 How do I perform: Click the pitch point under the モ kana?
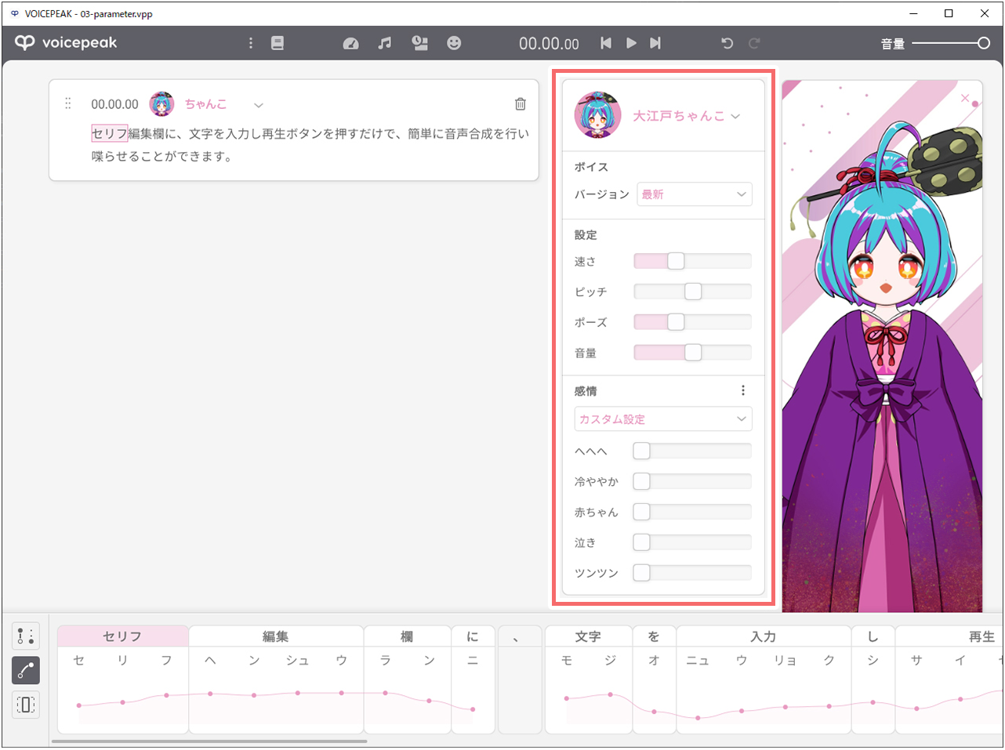(x=567, y=698)
